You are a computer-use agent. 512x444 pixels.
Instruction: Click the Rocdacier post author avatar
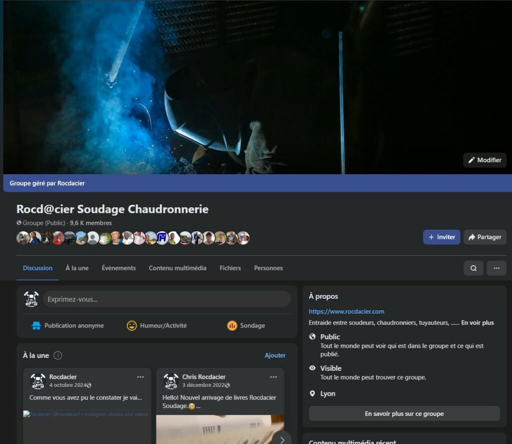pos(37,381)
